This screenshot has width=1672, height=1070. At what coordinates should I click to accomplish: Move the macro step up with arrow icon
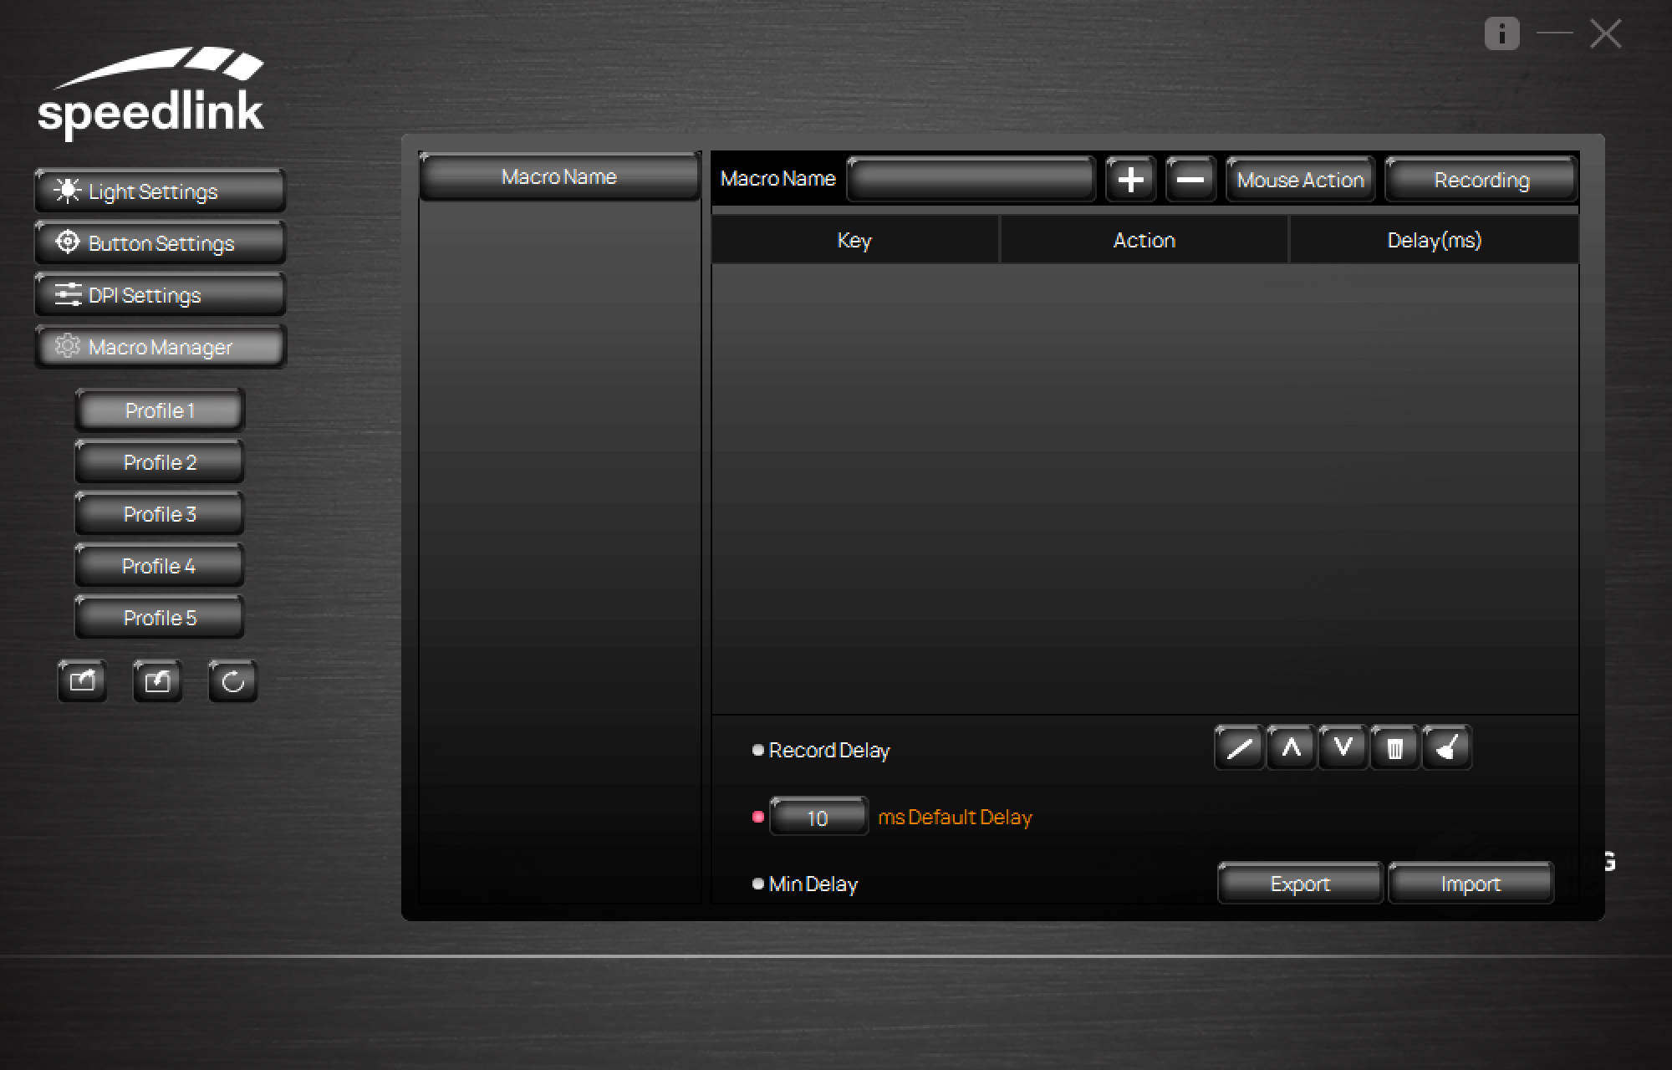pyautogui.click(x=1290, y=747)
